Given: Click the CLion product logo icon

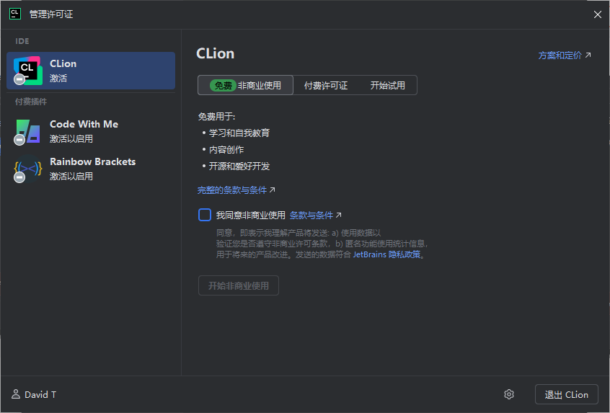Looking at the screenshot, I should point(27,71).
